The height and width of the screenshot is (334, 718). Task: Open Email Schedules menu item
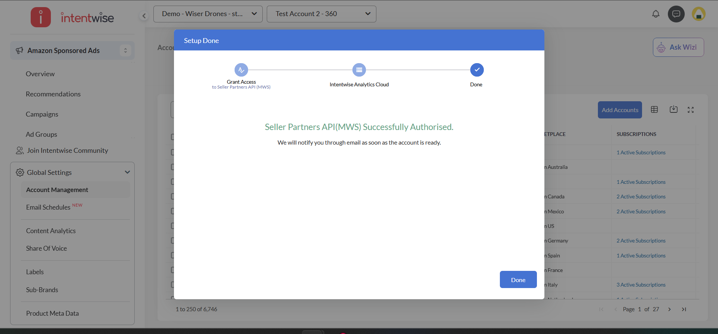pyautogui.click(x=48, y=207)
